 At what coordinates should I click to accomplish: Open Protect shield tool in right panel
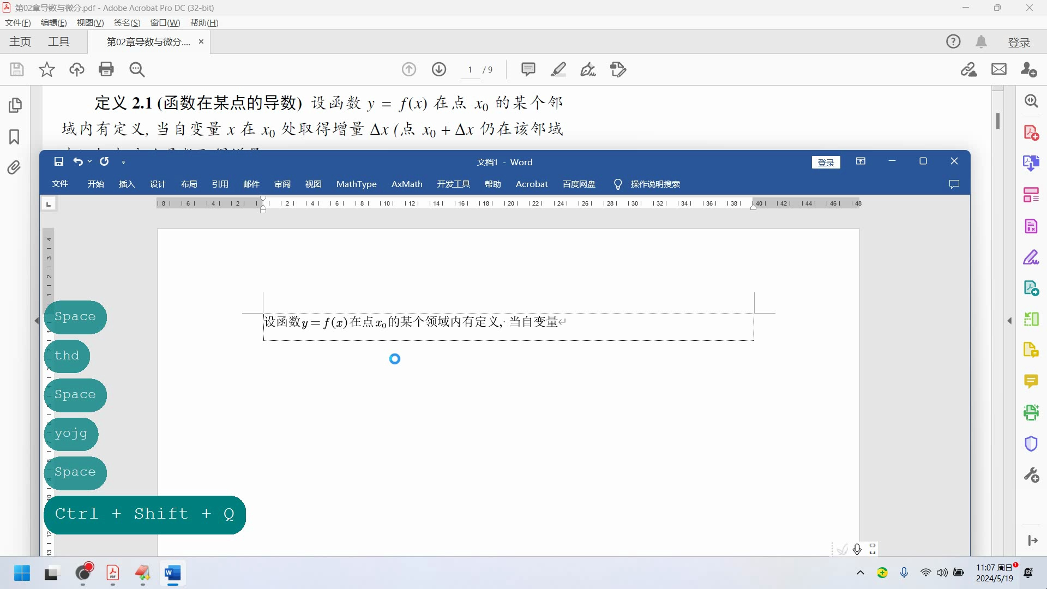tap(1031, 444)
